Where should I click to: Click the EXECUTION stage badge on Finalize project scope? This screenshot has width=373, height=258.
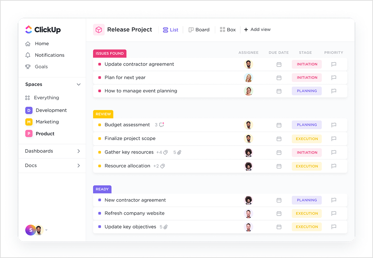click(306, 139)
